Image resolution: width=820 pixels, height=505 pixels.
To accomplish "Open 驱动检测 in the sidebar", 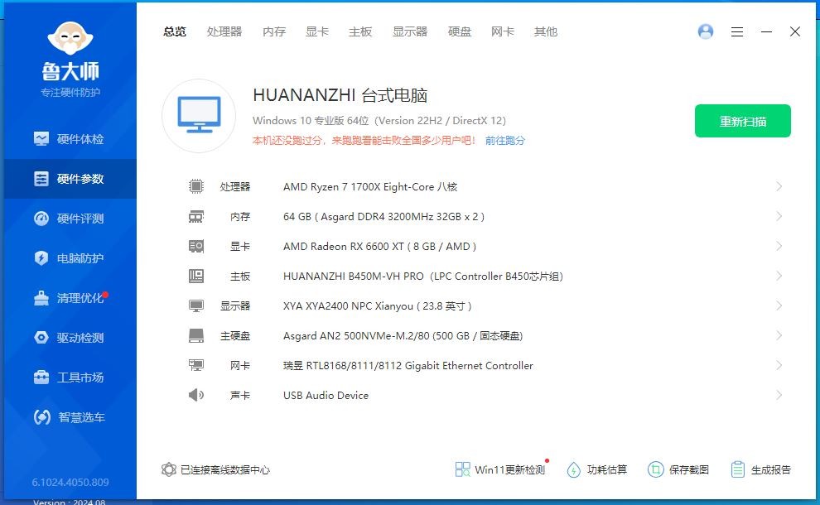I will click(70, 338).
